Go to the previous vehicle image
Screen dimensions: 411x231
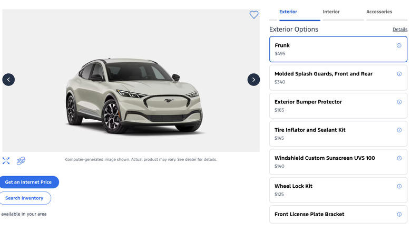pyautogui.click(x=8, y=80)
